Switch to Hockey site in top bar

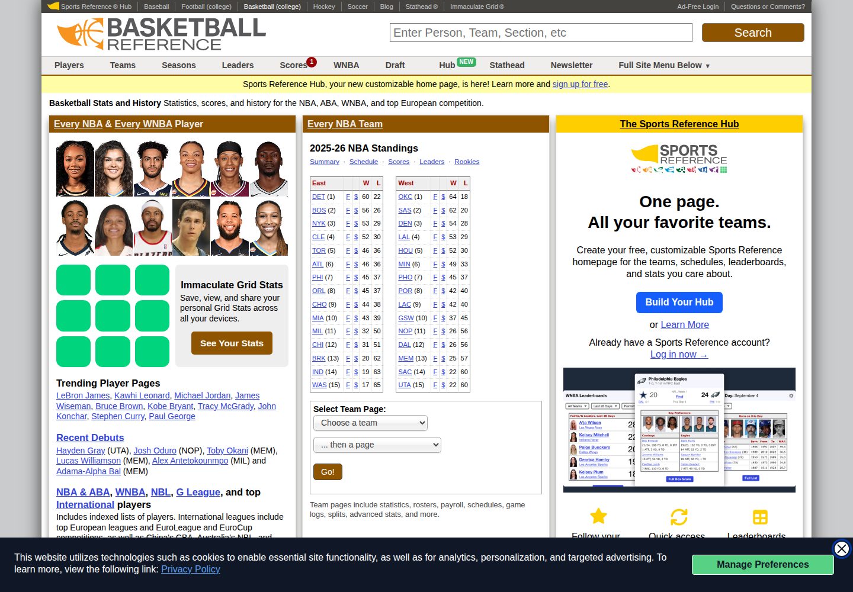tap(324, 7)
